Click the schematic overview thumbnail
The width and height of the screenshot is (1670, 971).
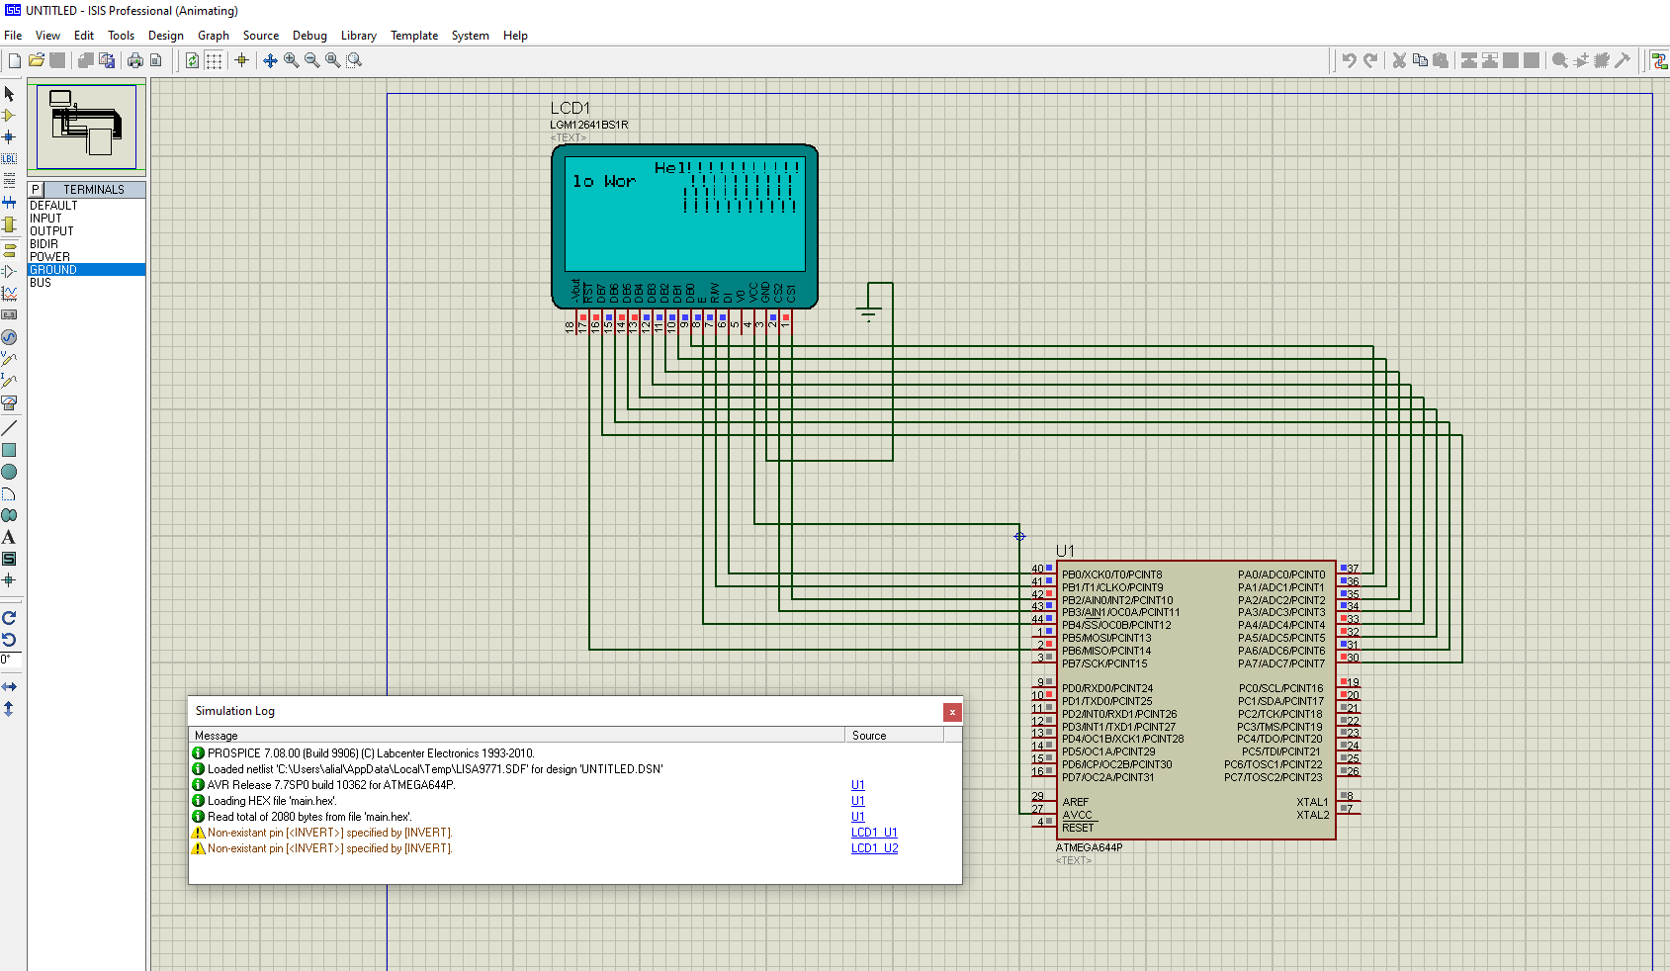(x=87, y=127)
